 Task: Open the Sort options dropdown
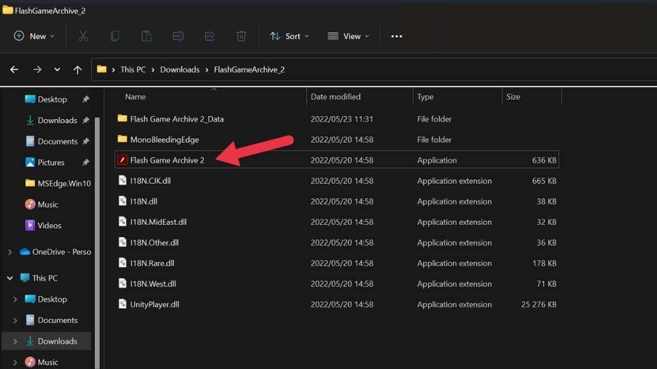(289, 37)
